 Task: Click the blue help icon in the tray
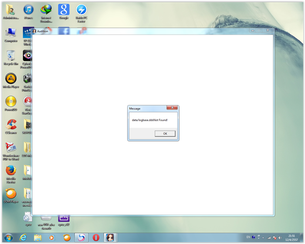coord(254,237)
